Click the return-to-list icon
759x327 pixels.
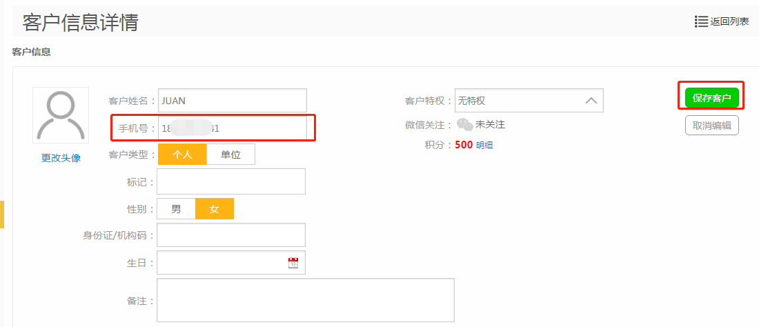click(x=701, y=21)
